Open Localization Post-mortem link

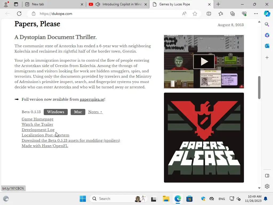pyautogui.click(x=45, y=135)
